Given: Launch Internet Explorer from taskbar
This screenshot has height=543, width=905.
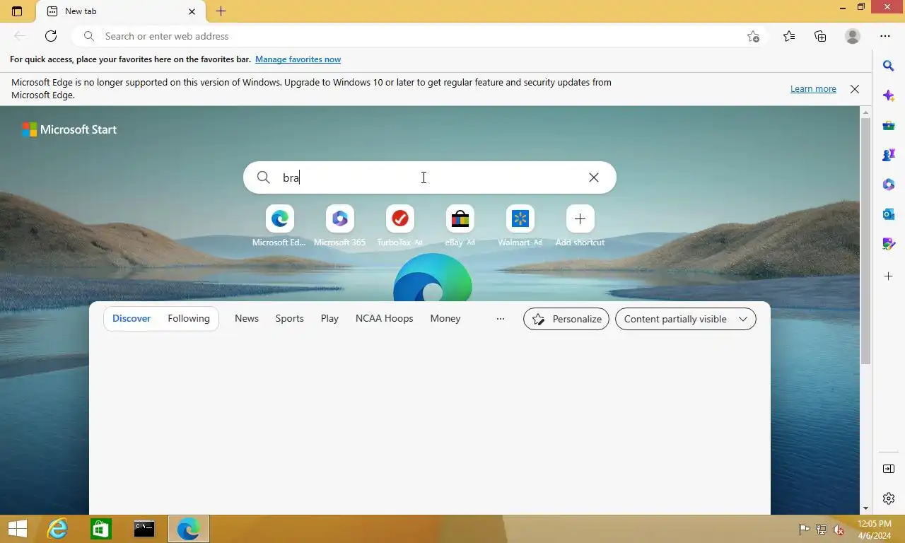Looking at the screenshot, I should 57,529.
